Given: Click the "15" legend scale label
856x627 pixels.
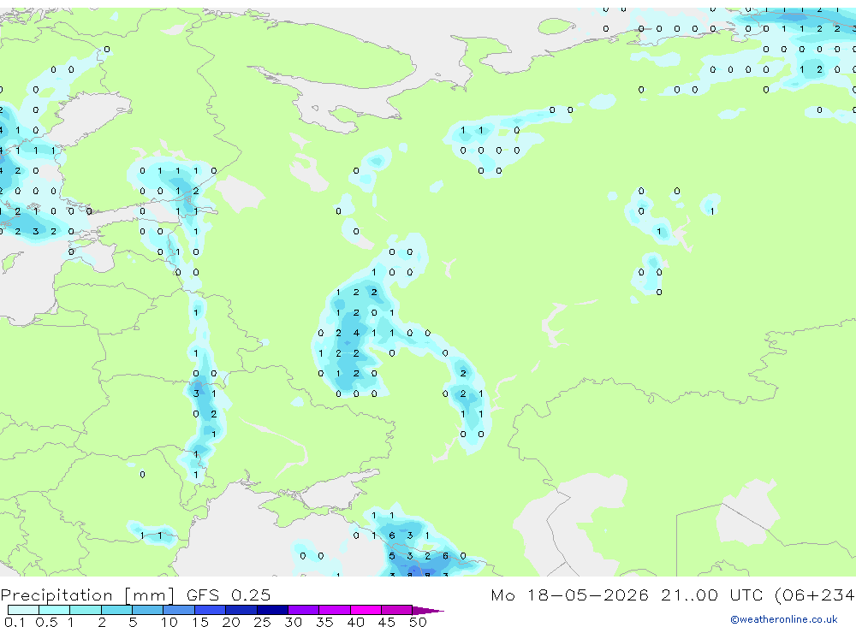Looking at the screenshot, I should tap(200, 622).
